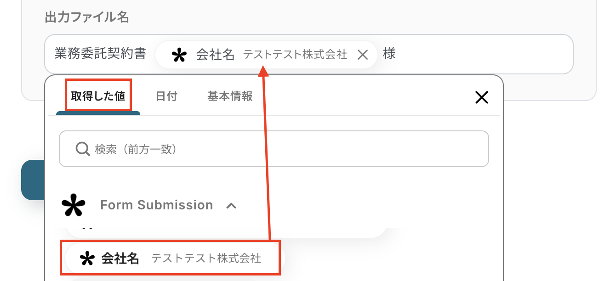This screenshot has height=281, width=616.
Task: Close the value picker panel
Action: click(x=481, y=97)
